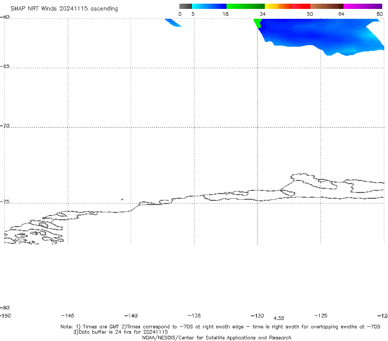Screen dimensions: 388x341
Task: Click the color bar label '34'
Action: coord(263,14)
